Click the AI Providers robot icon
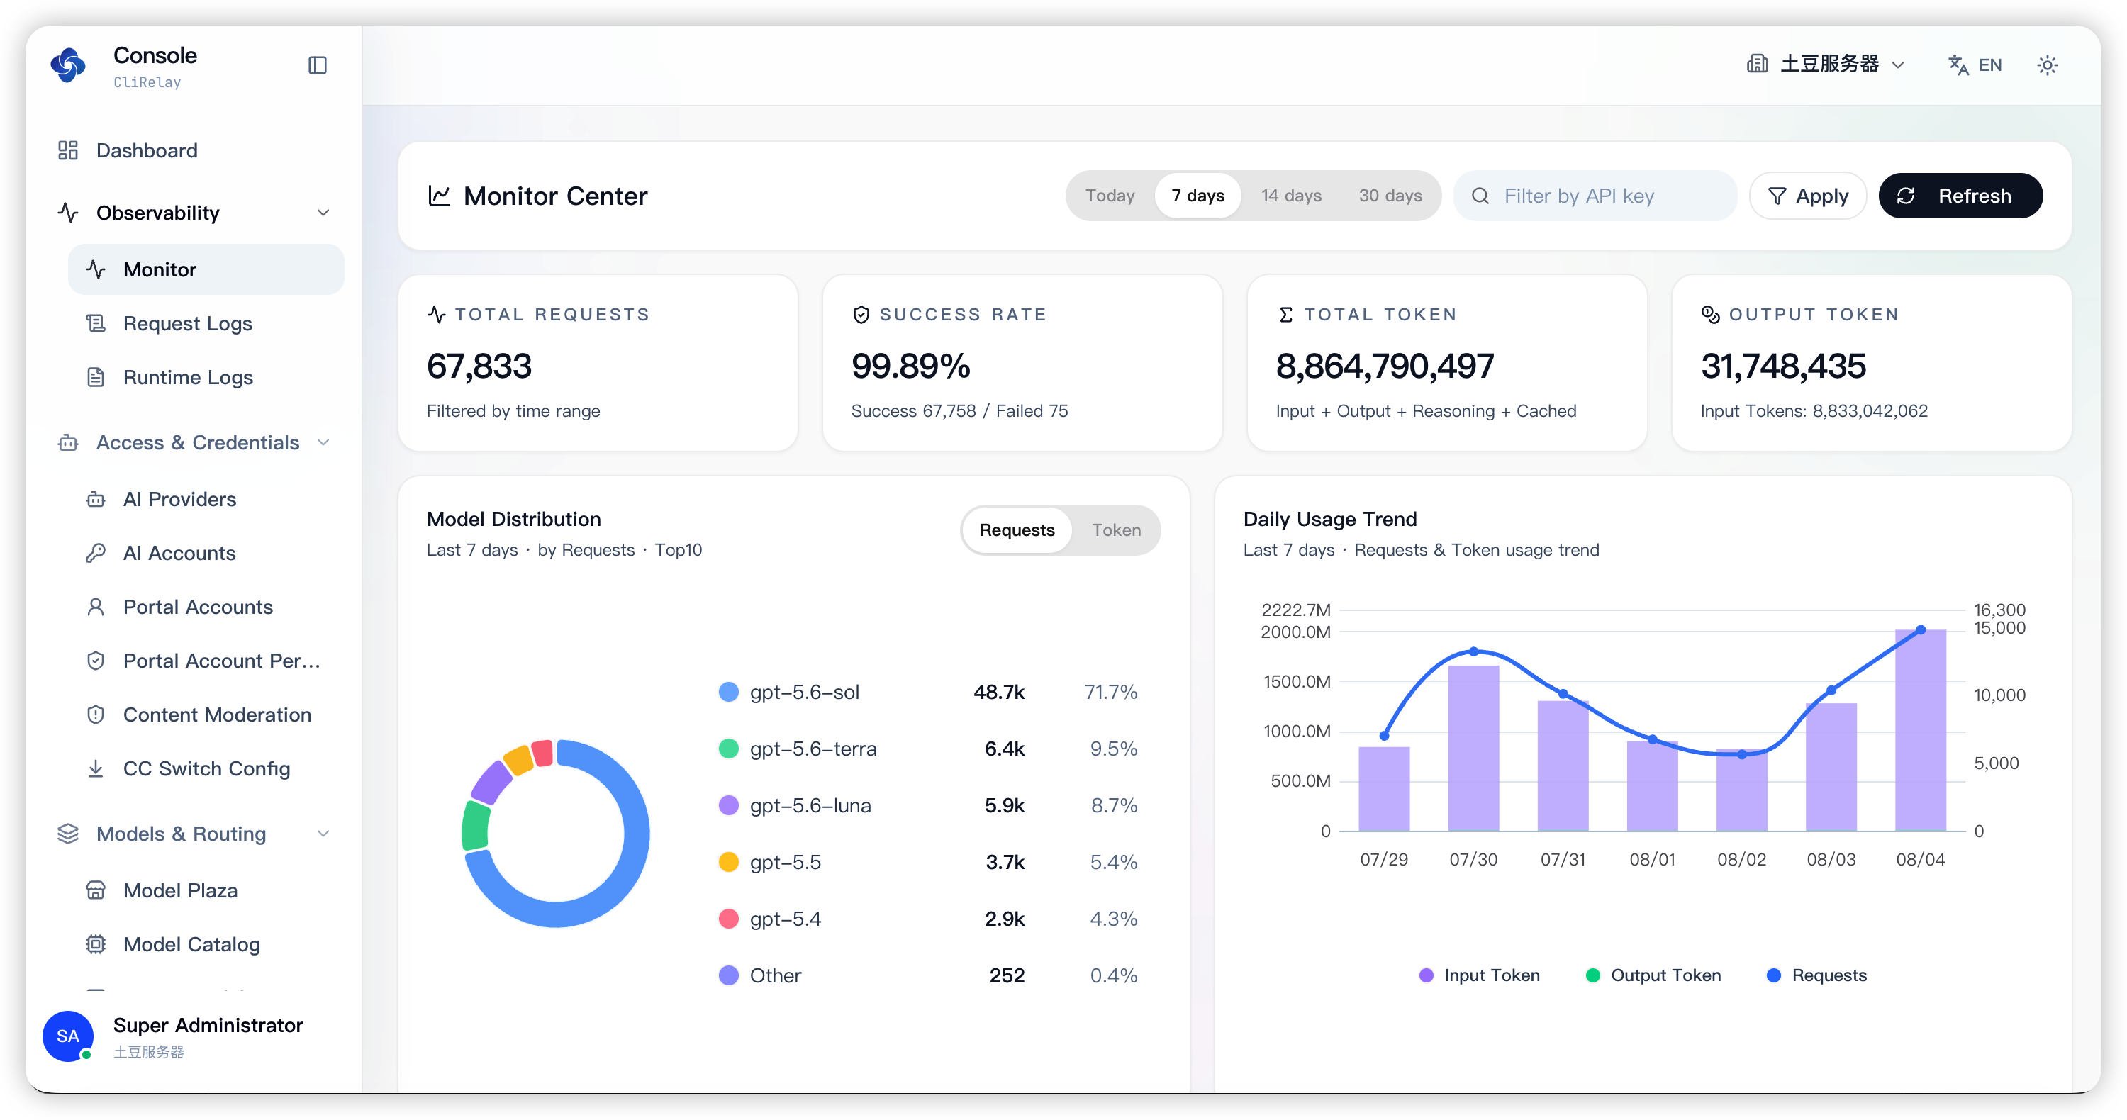Viewport: 2127px width, 1120px height. pos(96,499)
